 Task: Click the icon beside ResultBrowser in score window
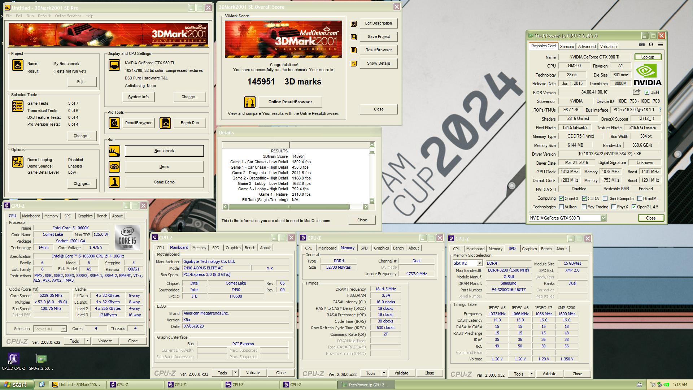click(354, 50)
